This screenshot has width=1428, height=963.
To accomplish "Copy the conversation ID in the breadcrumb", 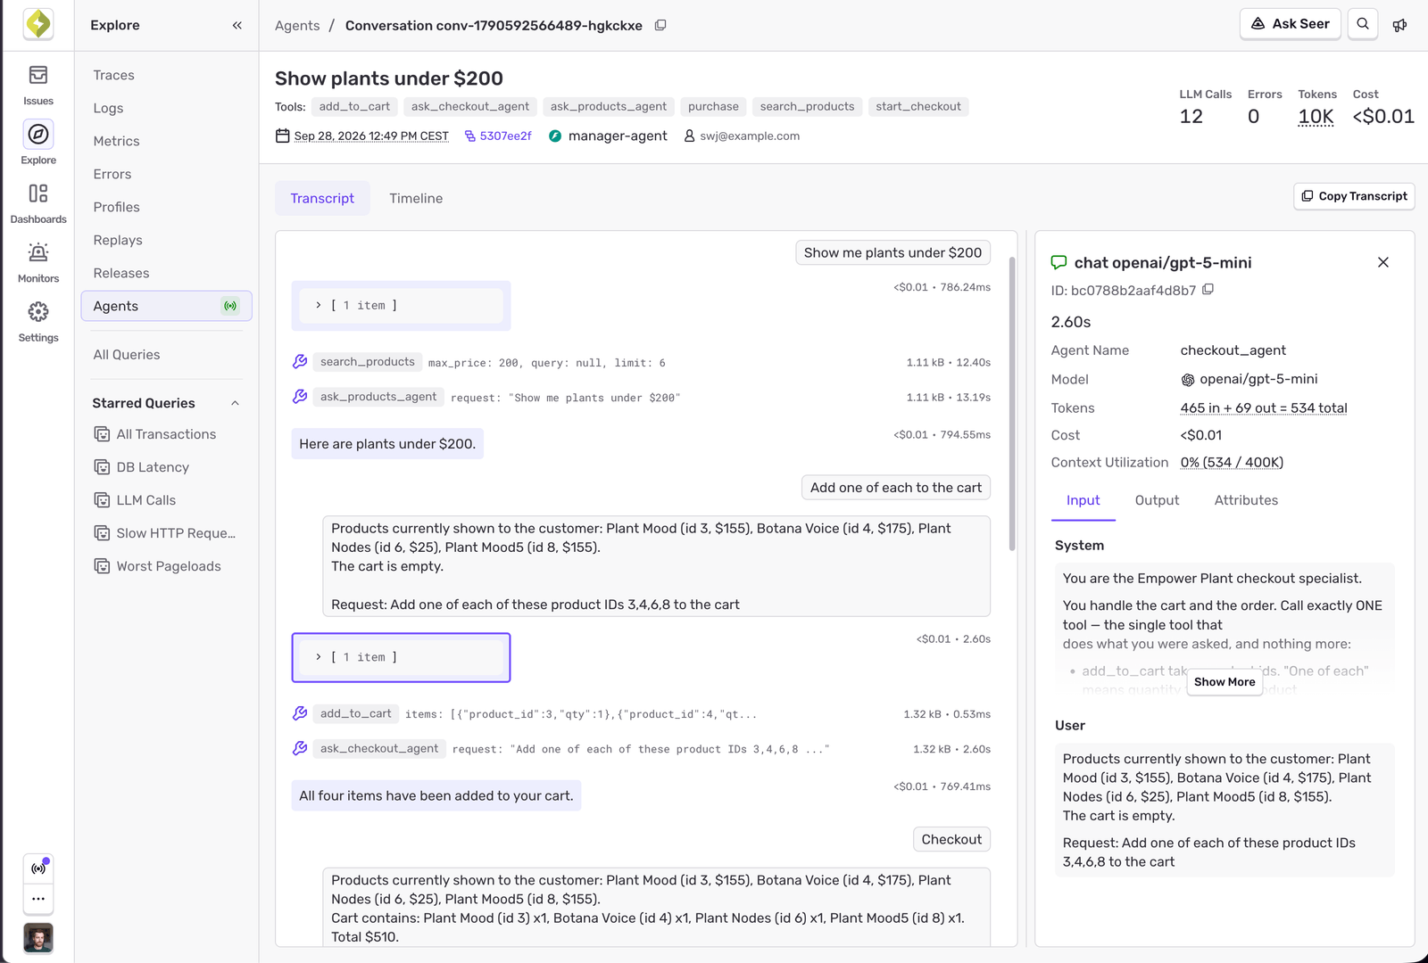I will point(660,25).
